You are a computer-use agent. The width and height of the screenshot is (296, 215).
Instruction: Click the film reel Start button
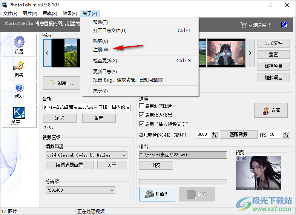[157, 194]
